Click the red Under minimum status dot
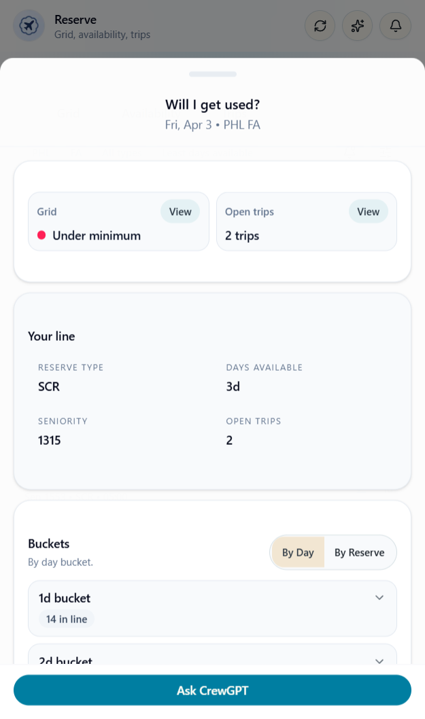The width and height of the screenshot is (425, 719). (41, 235)
